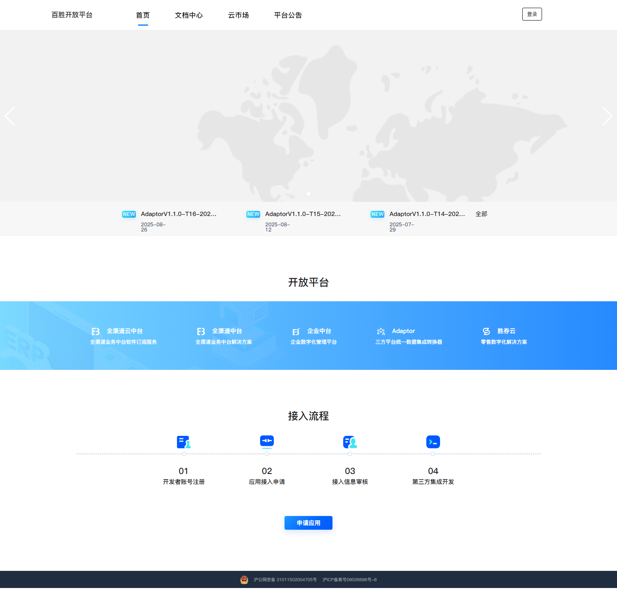Click the 全渠道中台 E3 logo icon

(x=201, y=332)
